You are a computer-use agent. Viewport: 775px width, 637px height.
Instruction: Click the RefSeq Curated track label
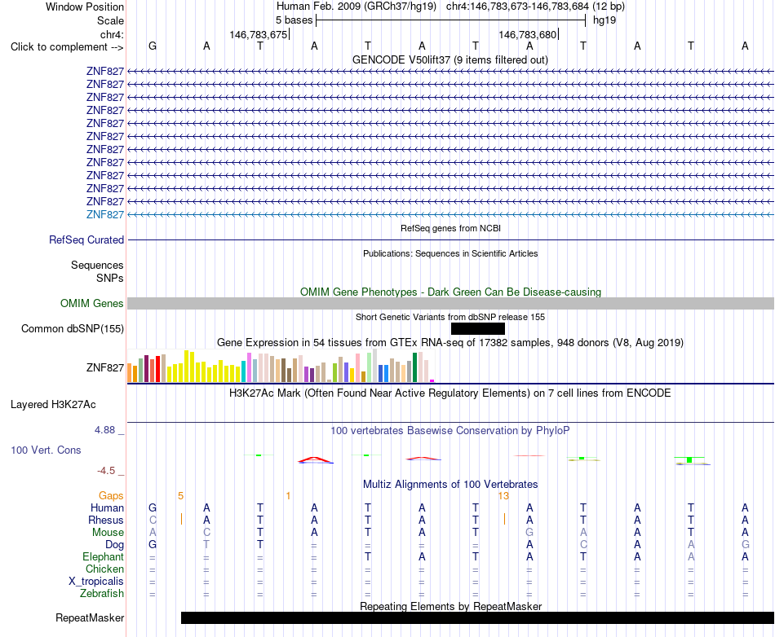tap(86, 239)
